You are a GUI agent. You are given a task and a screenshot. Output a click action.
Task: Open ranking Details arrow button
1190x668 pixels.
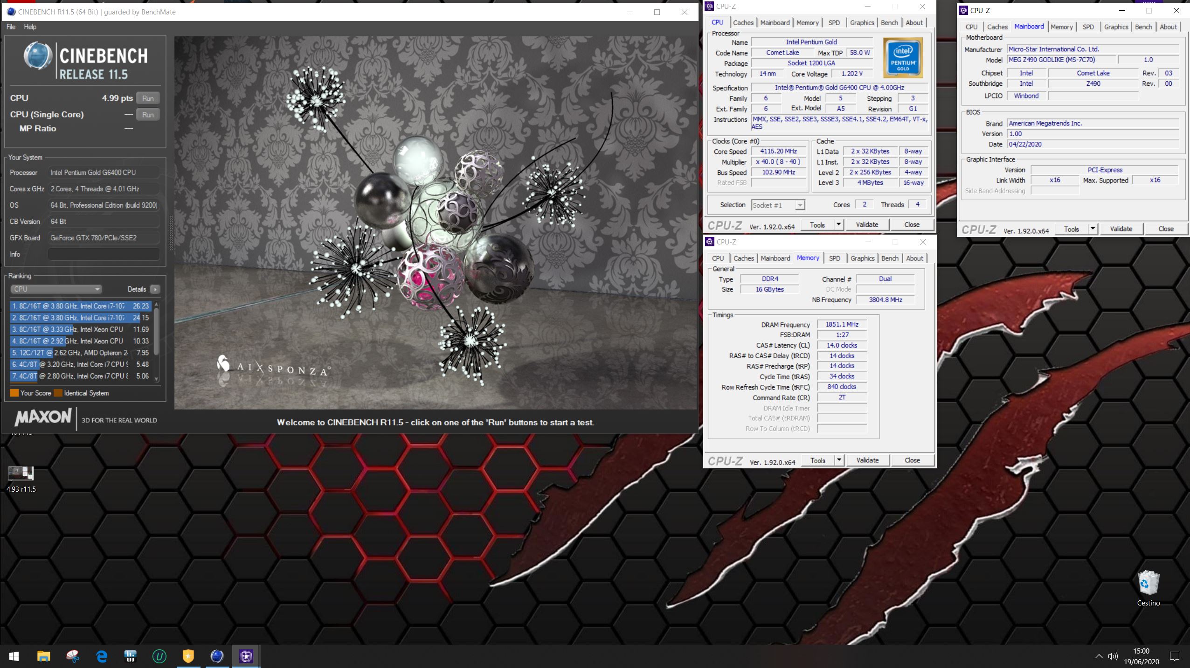(155, 289)
